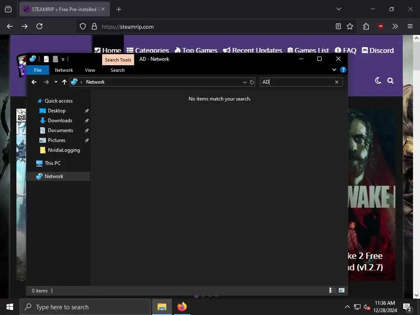Open uBlock Origin extension icon
Image resolution: width=420 pixels, height=315 pixels.
point(380,26)
